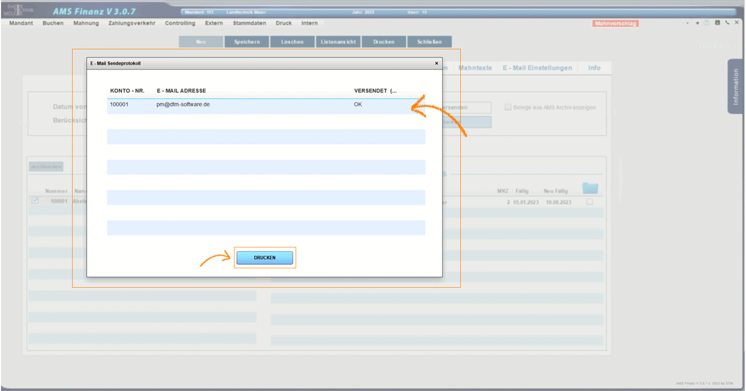Open the Zahlungsverkehr menu
The image size is (746, 391).
tap(131, 23)
